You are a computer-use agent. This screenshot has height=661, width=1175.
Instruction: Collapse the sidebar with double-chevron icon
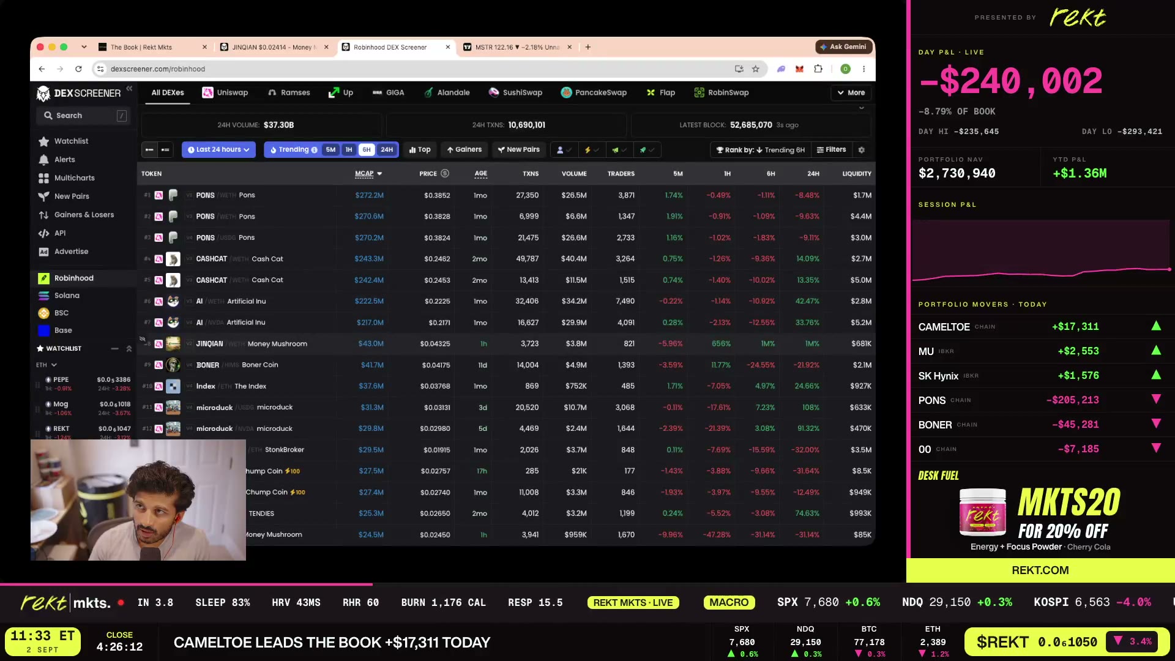click(129, 89)
